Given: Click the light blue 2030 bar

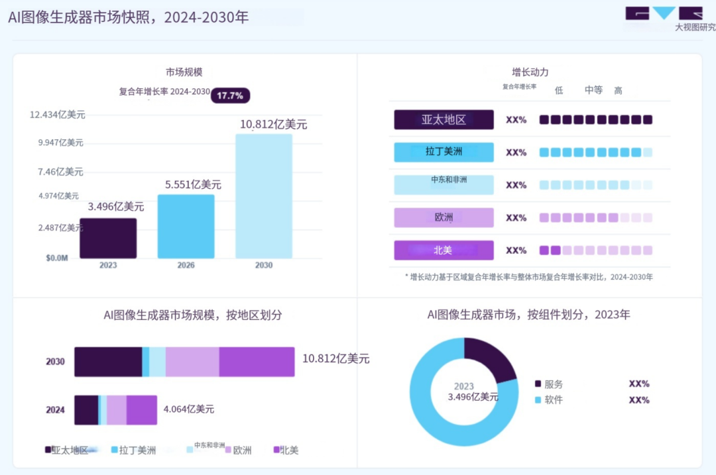Looking at the screenshot, I should click(264, 196).
